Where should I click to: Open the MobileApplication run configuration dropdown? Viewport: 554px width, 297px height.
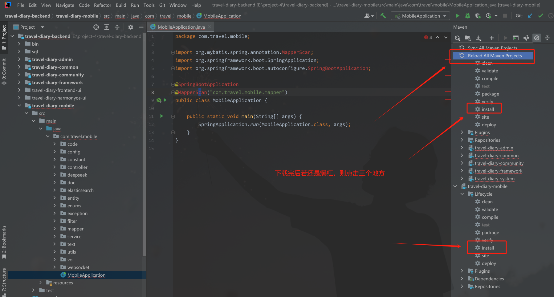click(x=421, y=16)
